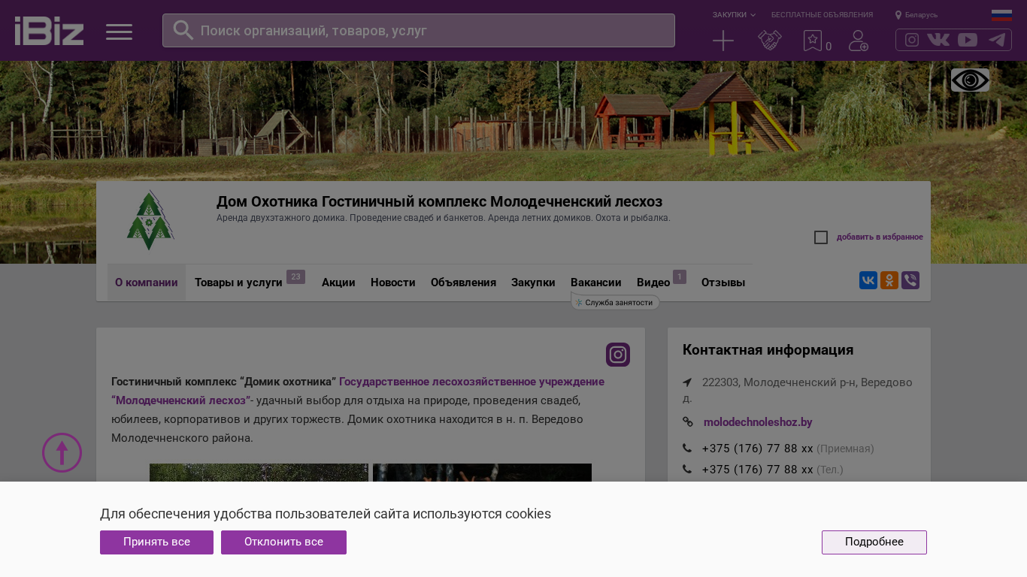Open the 'Отзывы' tab
1027x577 pixels.
pyautogui.click(x=723, y=282)
